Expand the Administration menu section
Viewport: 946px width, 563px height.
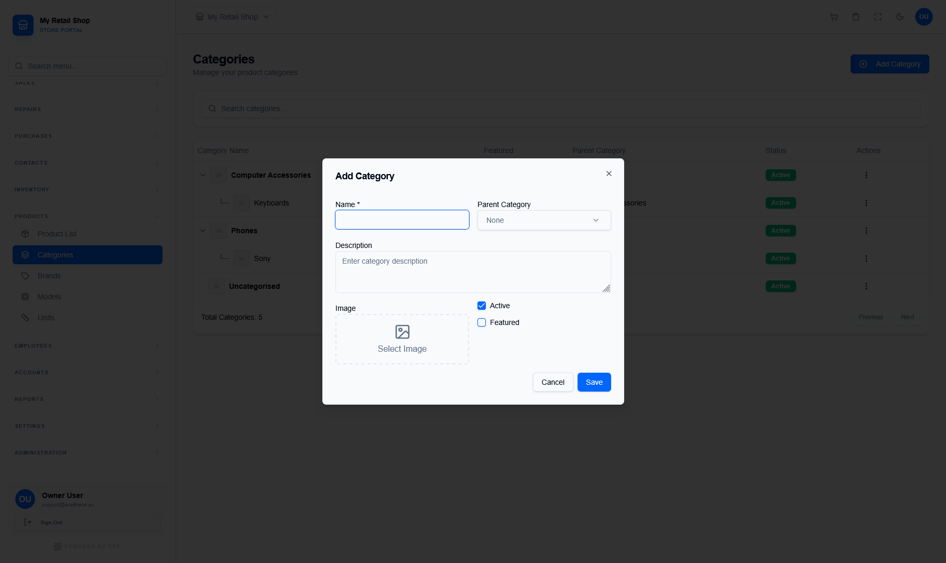[x=87, y=453]
